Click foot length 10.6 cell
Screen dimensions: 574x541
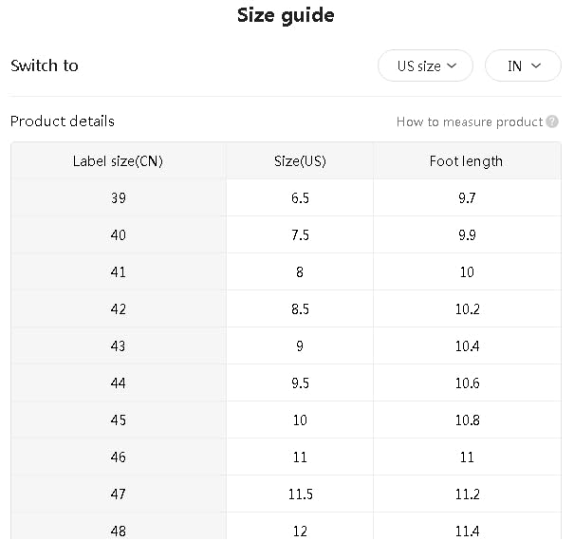tap(467, 382)
